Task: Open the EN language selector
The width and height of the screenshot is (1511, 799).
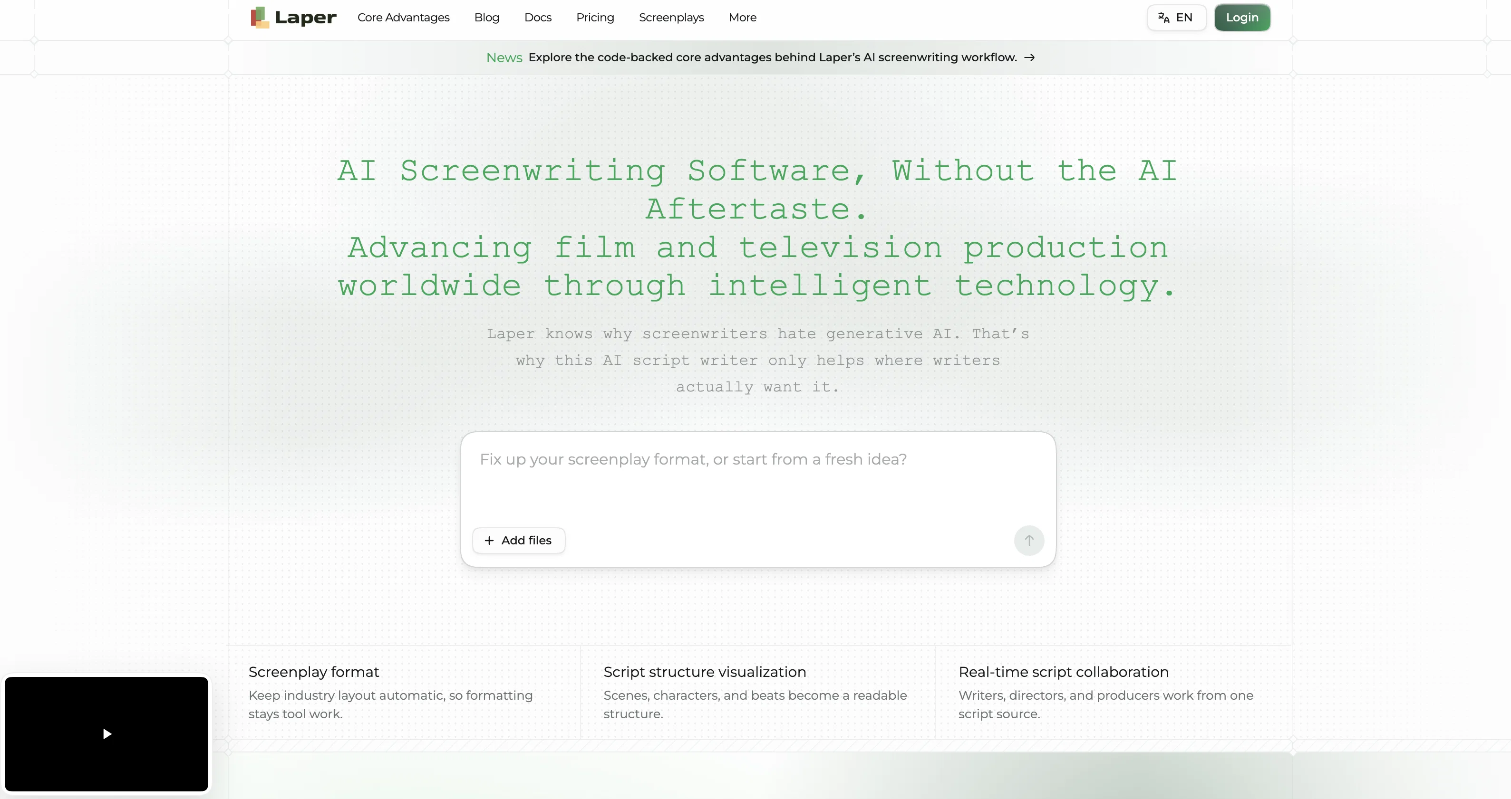Action: [1176, 18]
